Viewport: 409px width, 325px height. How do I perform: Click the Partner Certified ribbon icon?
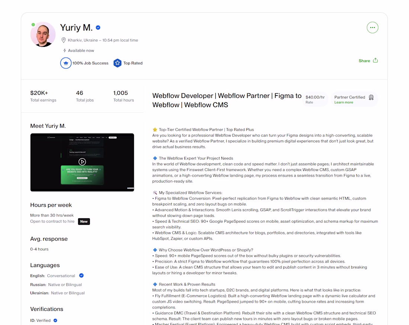(371, 97)
